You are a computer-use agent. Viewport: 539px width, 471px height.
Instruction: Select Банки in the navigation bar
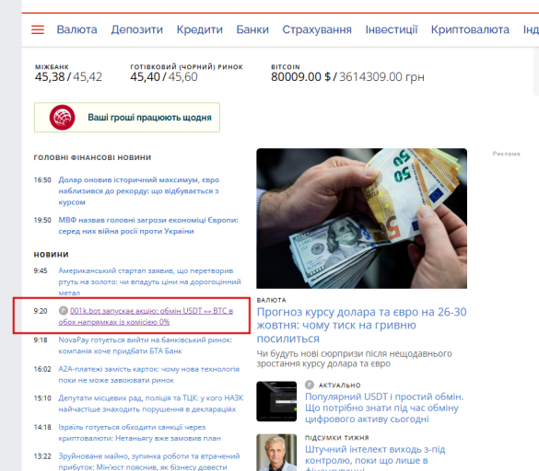(252, 29)
